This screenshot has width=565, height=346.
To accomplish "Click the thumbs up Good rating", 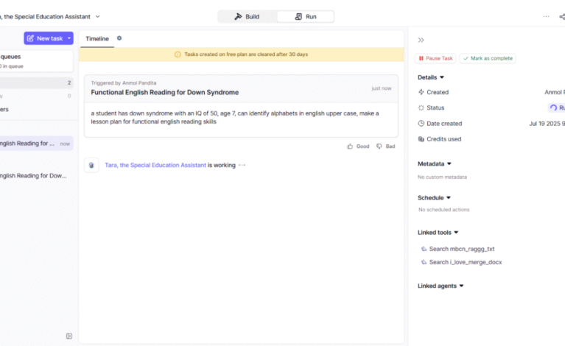I will 358,146.
